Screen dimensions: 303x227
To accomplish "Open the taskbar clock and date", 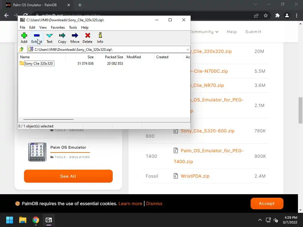I will [290, 220].
